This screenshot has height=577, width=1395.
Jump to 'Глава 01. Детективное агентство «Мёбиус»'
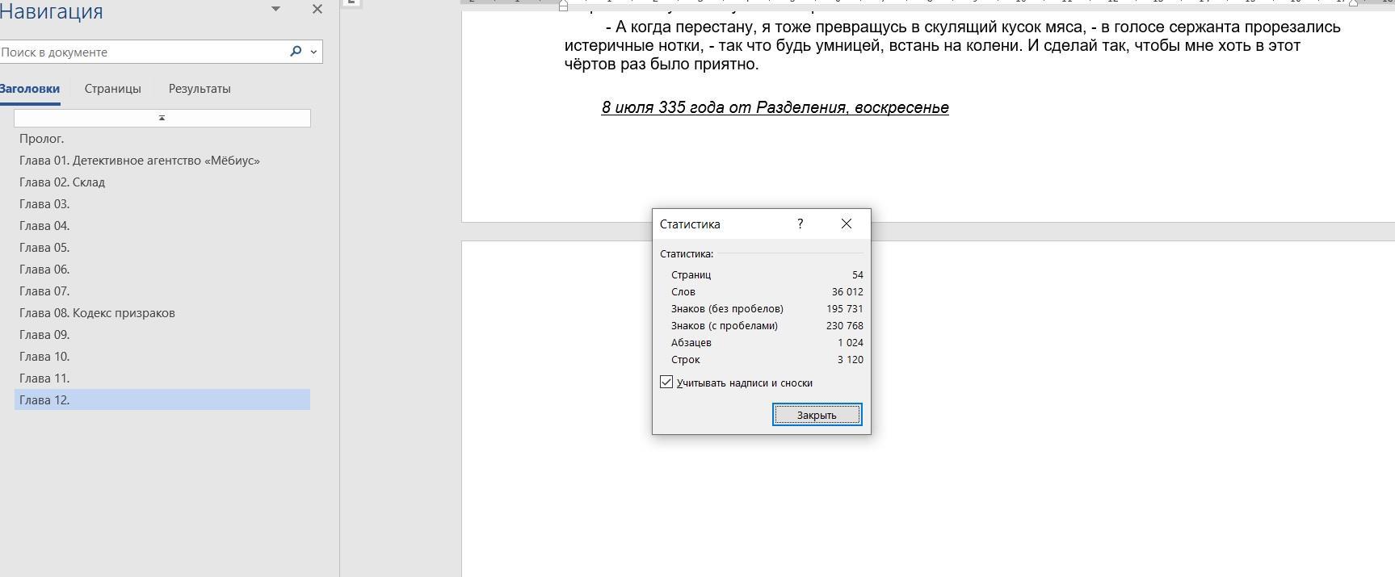coord(140,161)
